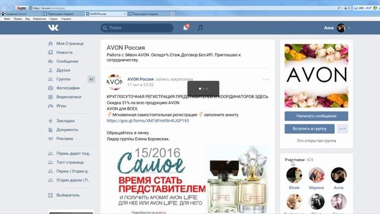The height and width of the screenshot is (214, 380).
Task: Click icon beside Пермь | Отдам д.. shortcut
Action: (x=50, y=171)
